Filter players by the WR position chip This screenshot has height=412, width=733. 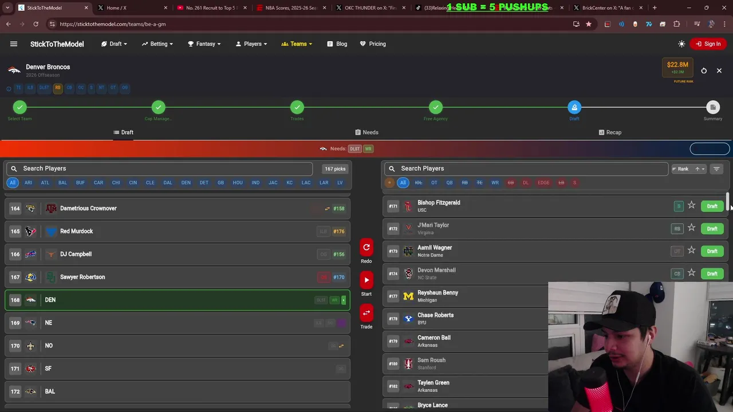[495, 183]
